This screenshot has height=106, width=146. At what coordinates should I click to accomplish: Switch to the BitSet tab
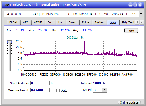click(x=13, y=22)
